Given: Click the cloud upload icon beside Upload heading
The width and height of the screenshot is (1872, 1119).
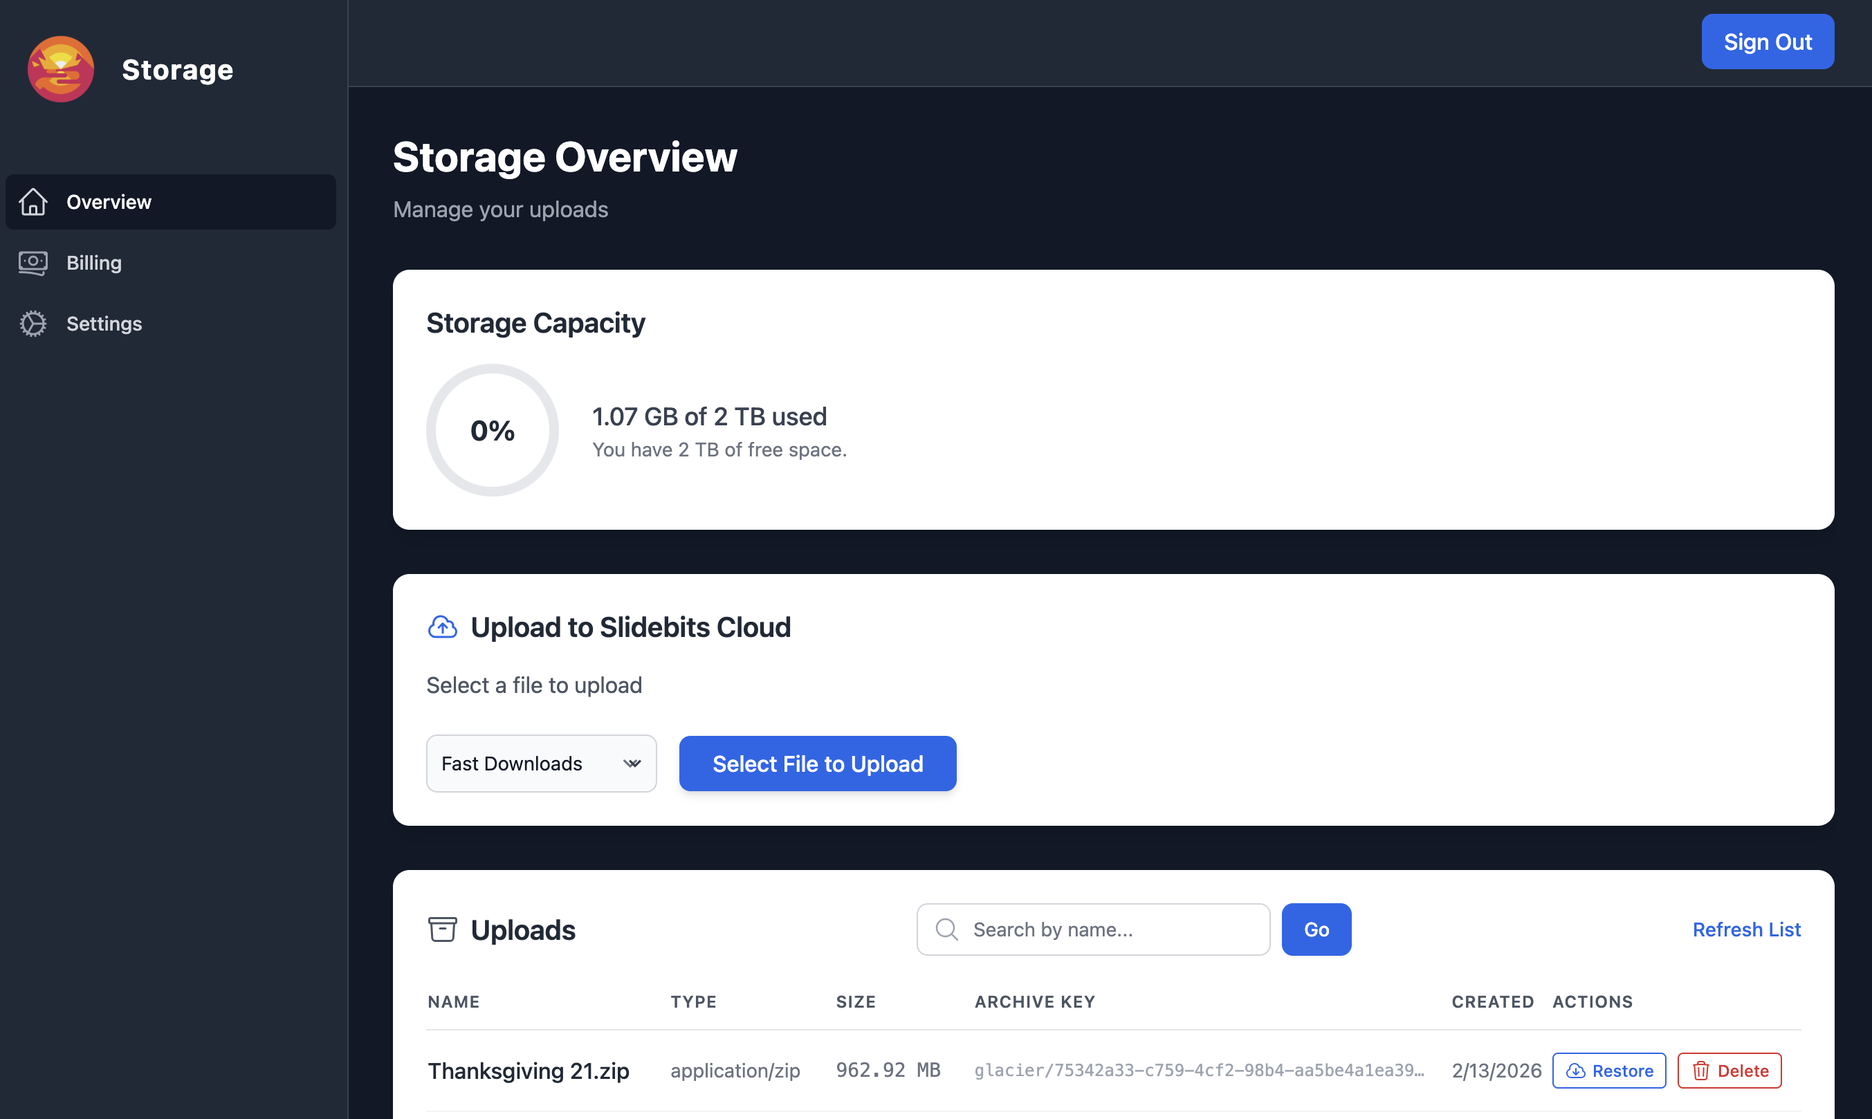Looking at the screenshot, I should pyautogui.click(x=443, y=627).
